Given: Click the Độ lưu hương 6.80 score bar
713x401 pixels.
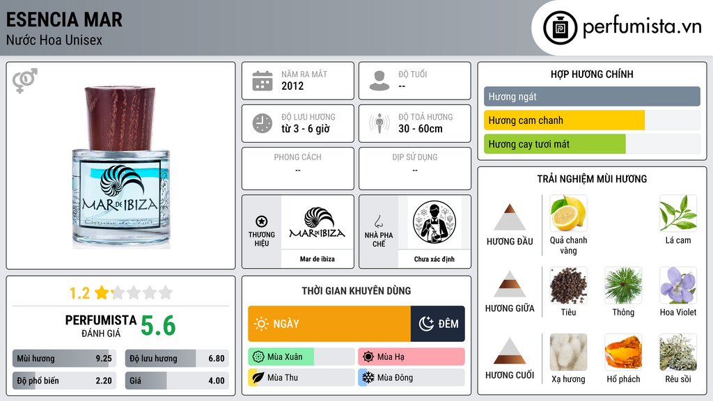Looking at the screenshot, I should click(177, 359).
